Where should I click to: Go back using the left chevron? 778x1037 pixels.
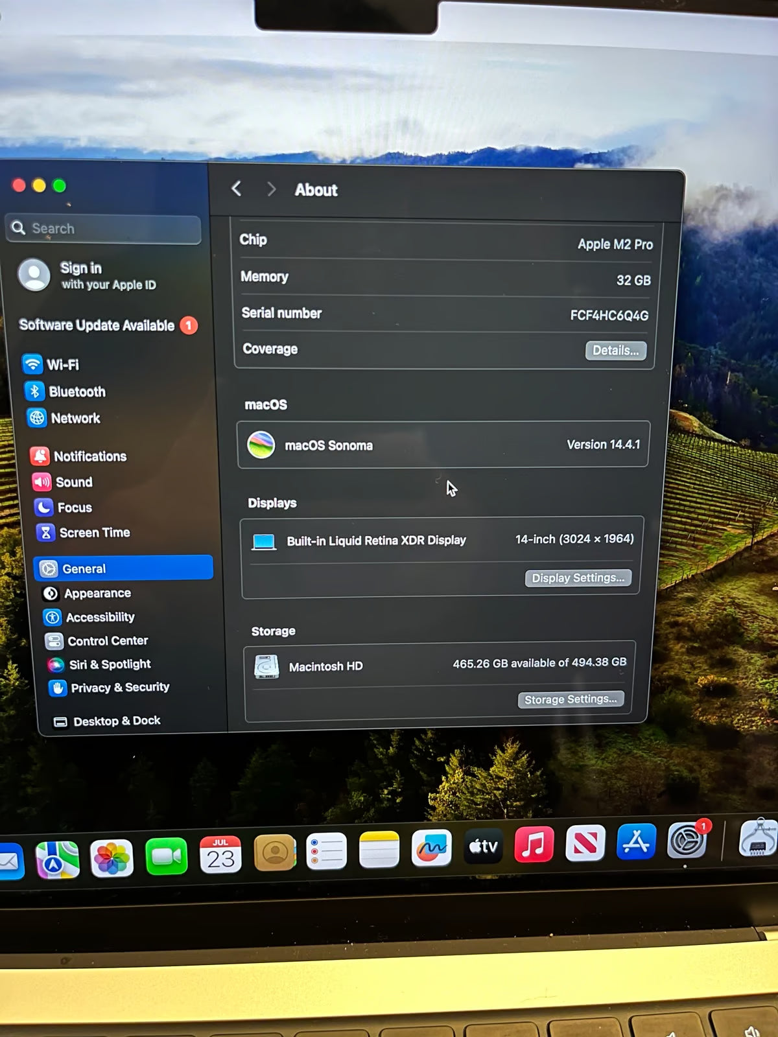pos(237,189)
